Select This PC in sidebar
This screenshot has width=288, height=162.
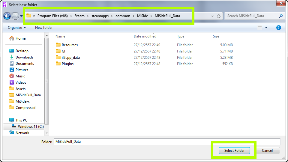pyautogui.click(x=18, y=120)
